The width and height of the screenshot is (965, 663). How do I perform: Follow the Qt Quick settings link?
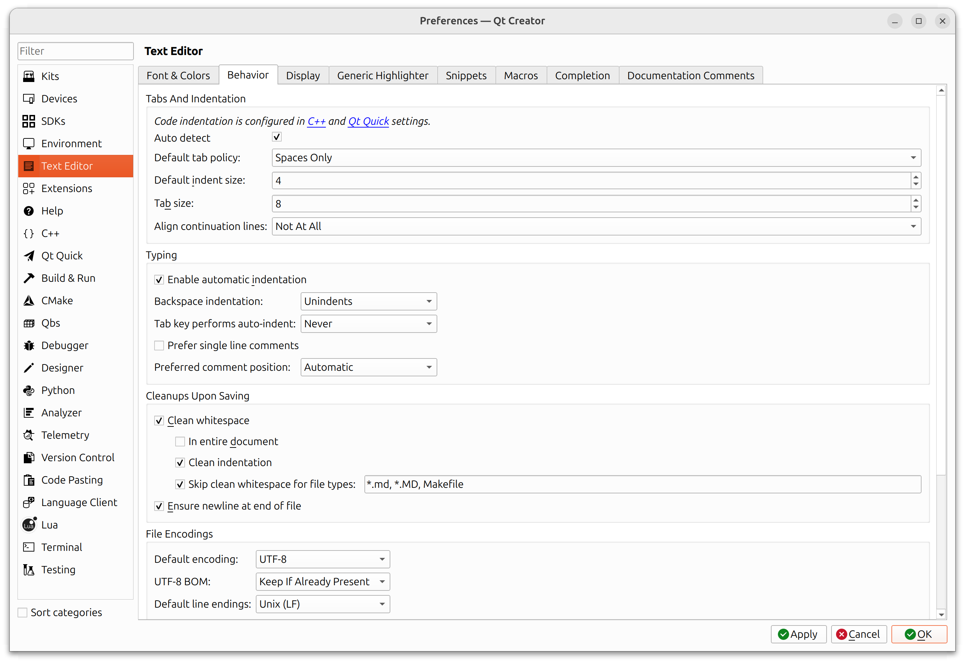[x=369, y=121]
